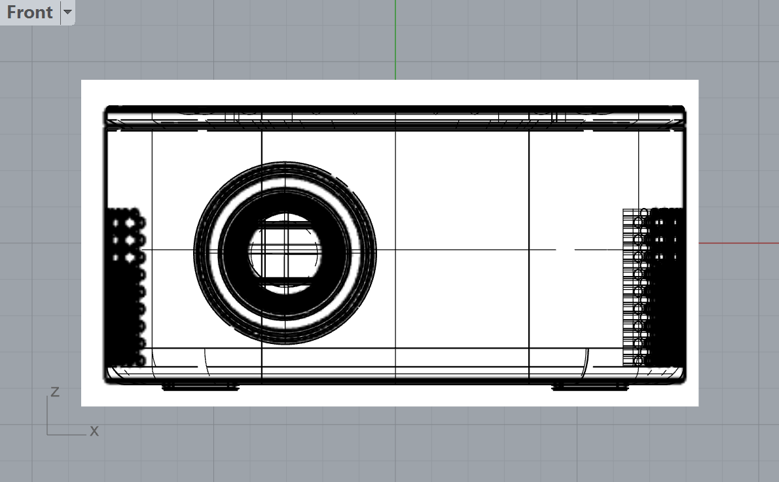Open the Front viewport dropdown arrow menu

click(67, 12)
